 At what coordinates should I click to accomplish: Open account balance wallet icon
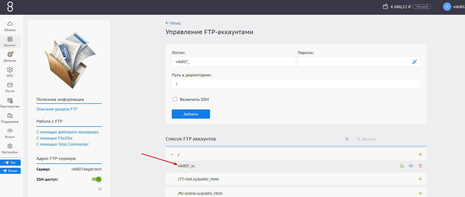[x=385, y=7]
